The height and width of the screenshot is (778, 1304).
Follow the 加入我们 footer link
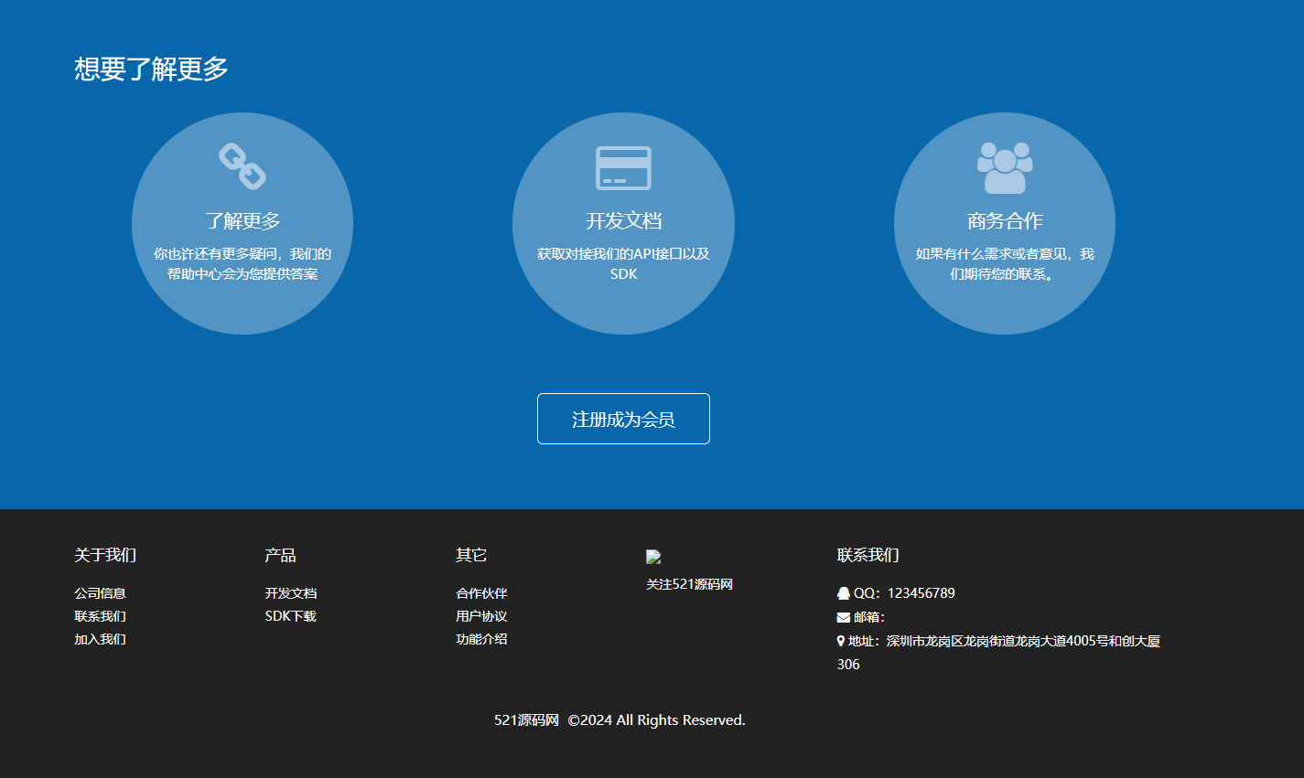point(100,639)
